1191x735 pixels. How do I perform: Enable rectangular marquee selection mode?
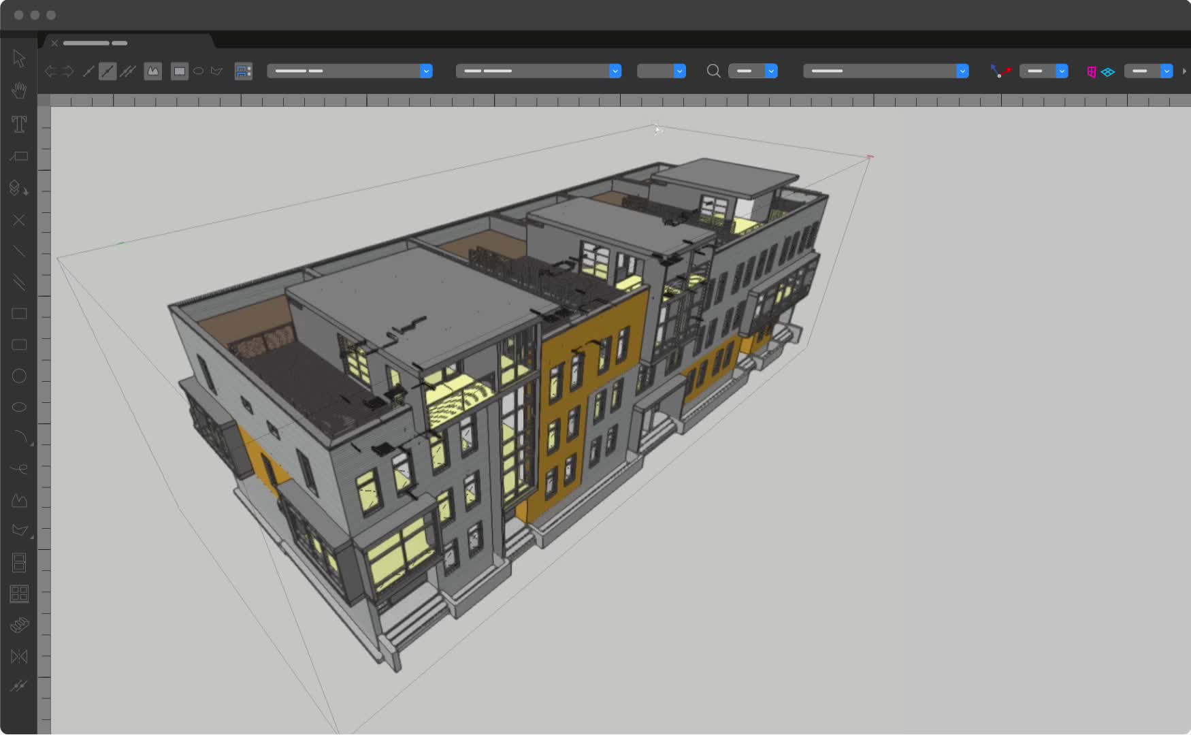click(x=180, y=71)
